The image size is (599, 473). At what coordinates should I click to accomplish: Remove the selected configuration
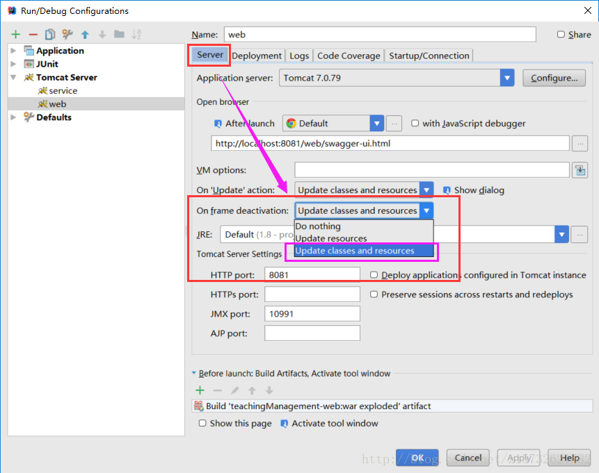pos(33,35)
